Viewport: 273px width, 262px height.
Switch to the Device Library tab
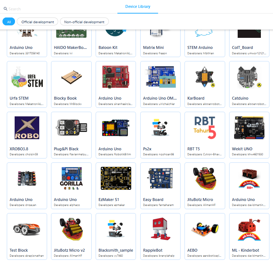138,7
